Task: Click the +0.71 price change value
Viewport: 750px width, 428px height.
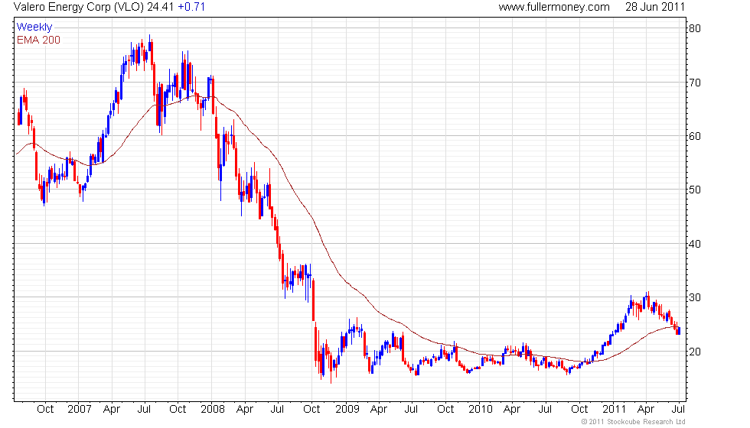Action: tap(191, 7)
